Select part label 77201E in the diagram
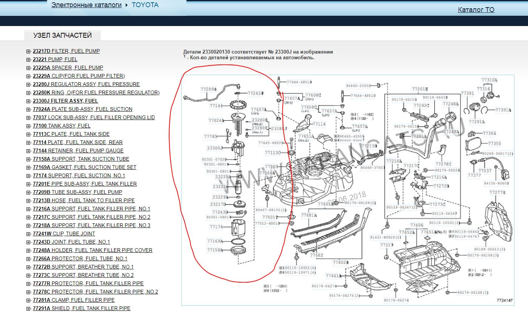This screenshot has height=312, width=528. click(x=420, y=89)
